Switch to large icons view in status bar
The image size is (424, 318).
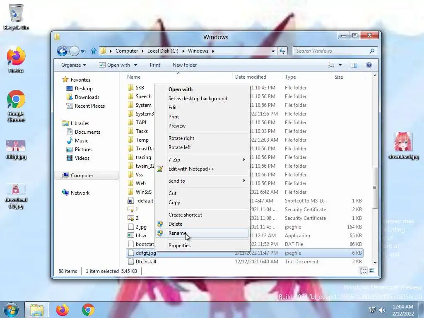coord(372,271)
